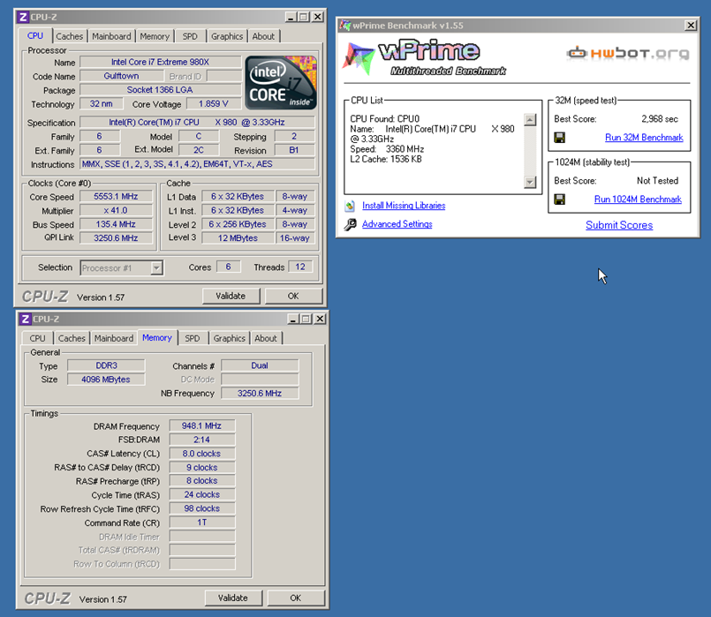This screenshot has height=617, width=711.
Task: Click the Package value Socket 1366 LGA
Action: coord(160,90)
